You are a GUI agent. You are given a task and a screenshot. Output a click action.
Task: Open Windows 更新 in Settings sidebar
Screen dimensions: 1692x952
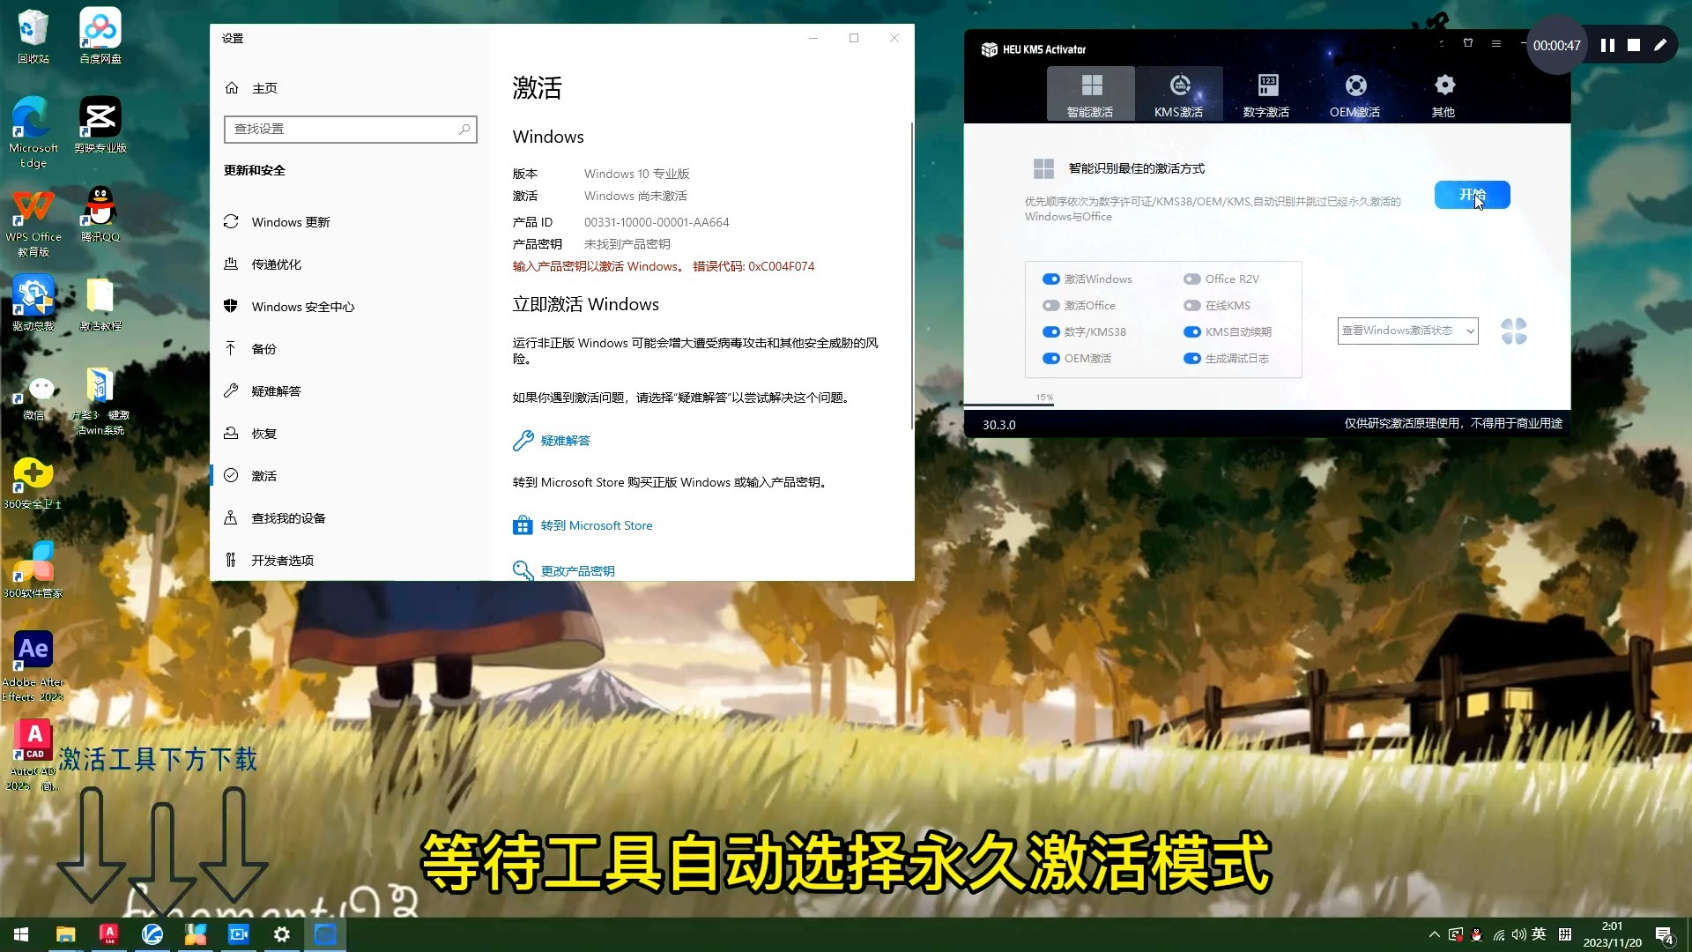(x=348, y=222)
